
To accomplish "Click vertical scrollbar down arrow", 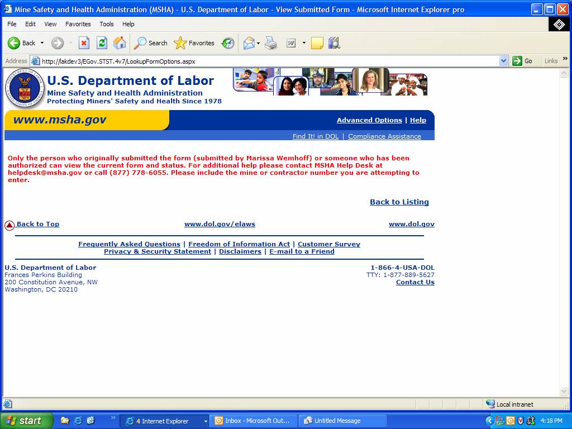I will (564, 392).
